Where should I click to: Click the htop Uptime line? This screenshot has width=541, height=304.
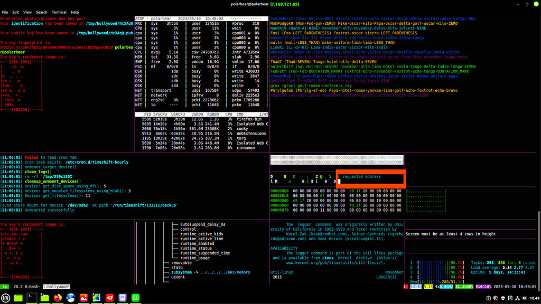pyautogui.click(x=498, y=272)
